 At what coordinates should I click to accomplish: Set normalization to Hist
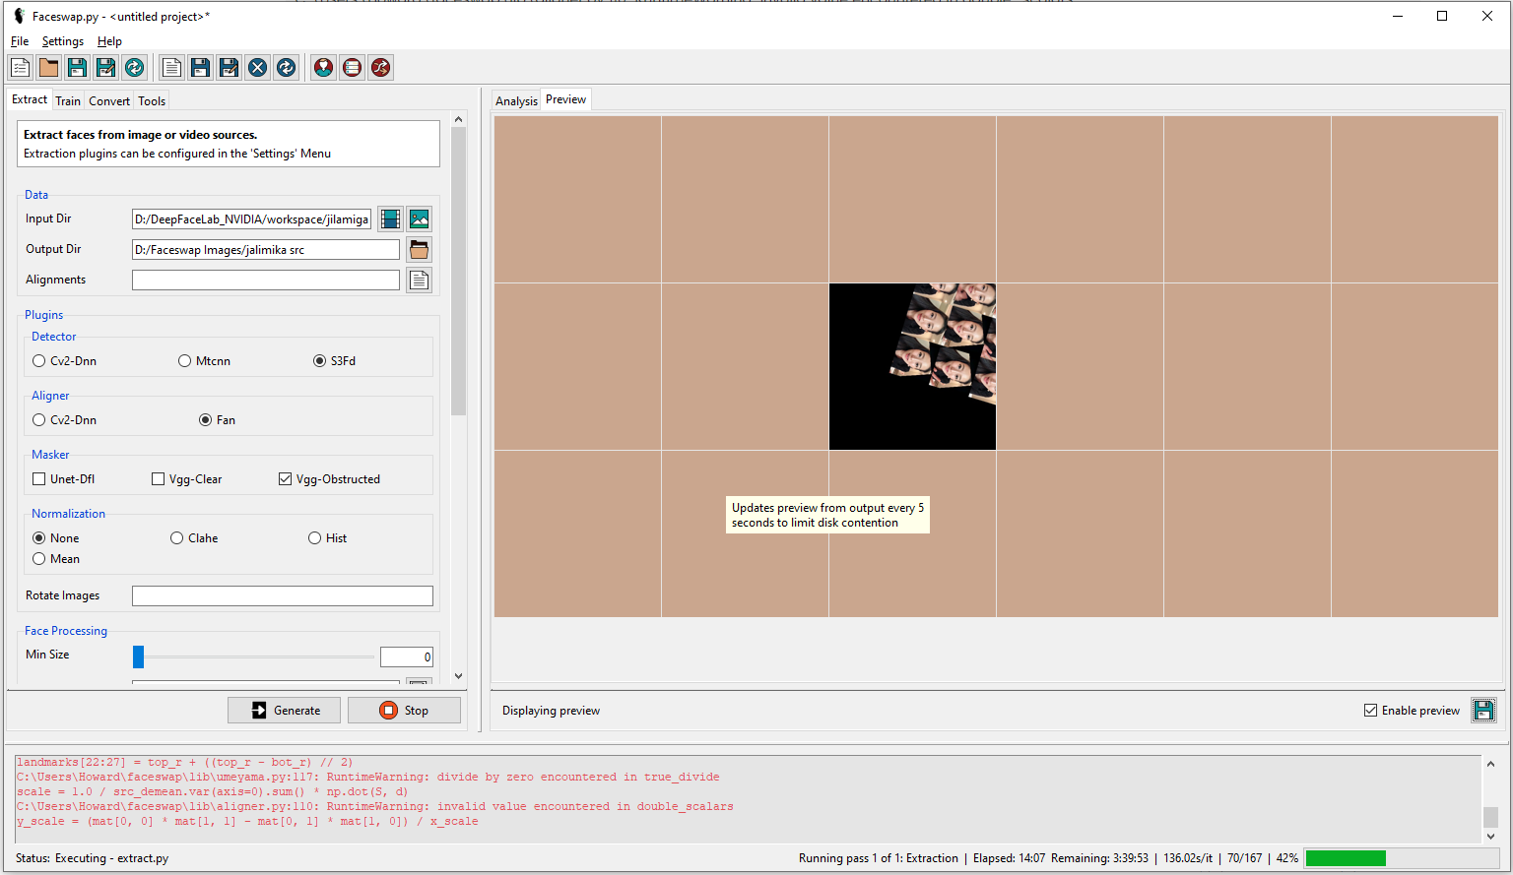328,538
